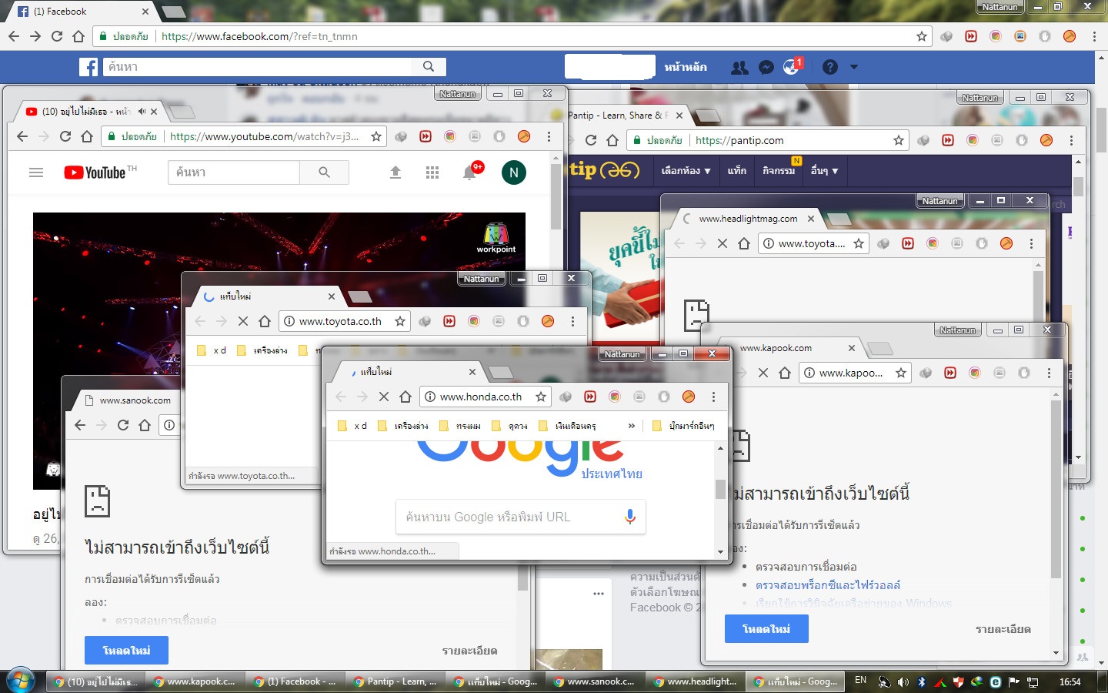
Task: Click โหลดใหม่ reload button on Kapook page
Action: pyautogui.click(x=766, y=629)
